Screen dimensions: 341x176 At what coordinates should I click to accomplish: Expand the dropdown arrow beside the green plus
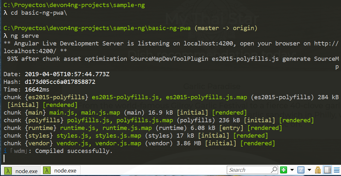[292, 170]
